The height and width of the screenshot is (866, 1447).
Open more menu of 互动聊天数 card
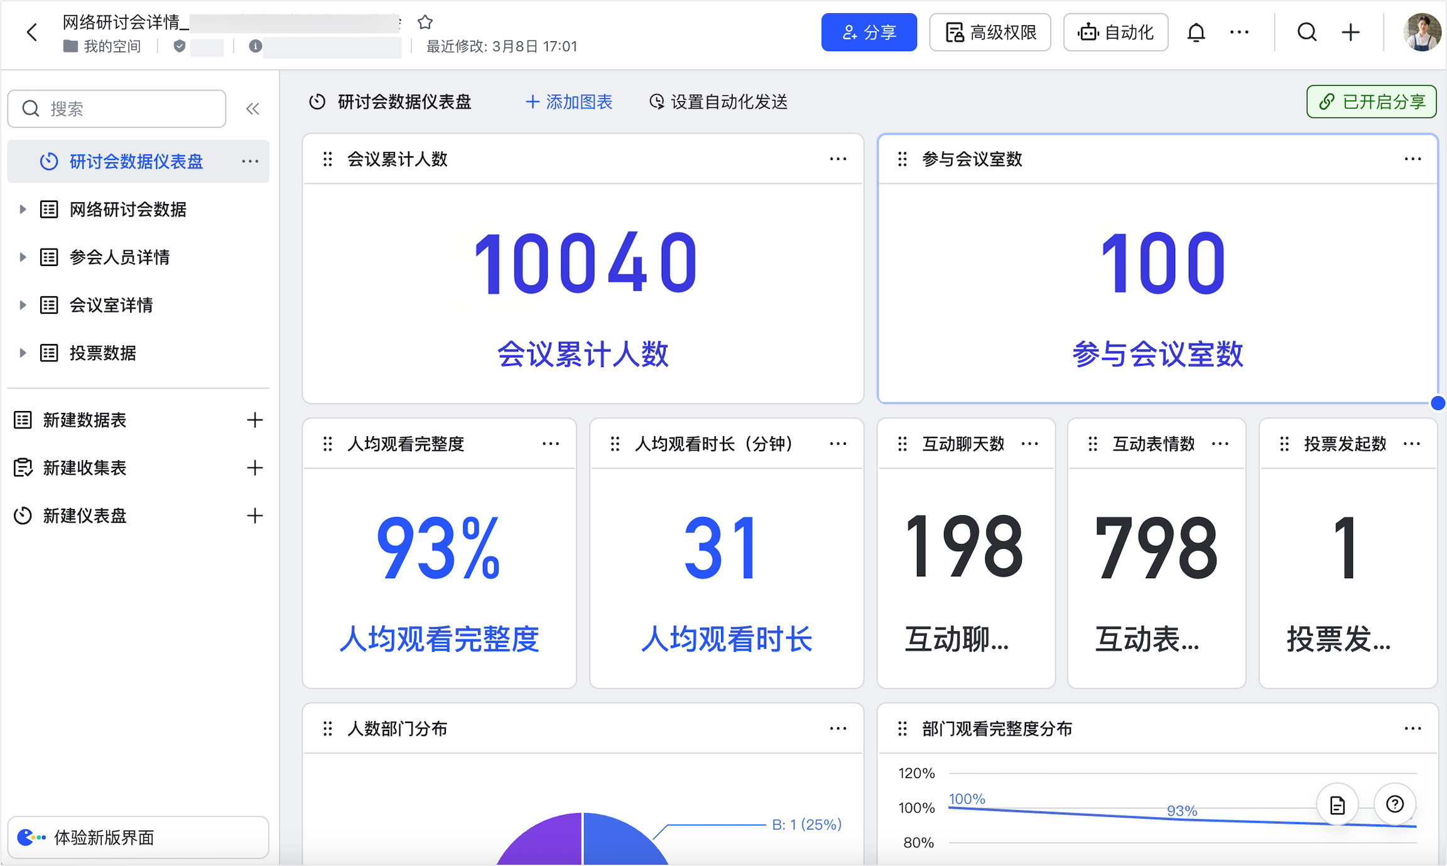pyautogui.click(x=1030, y=444)
